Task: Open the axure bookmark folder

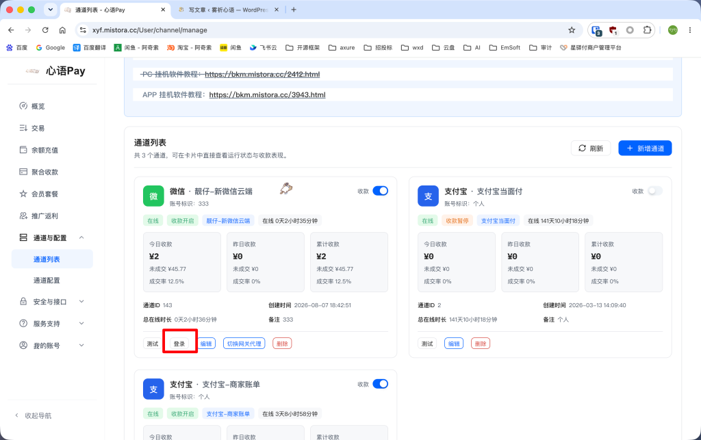Action: (x=342, y=47)
